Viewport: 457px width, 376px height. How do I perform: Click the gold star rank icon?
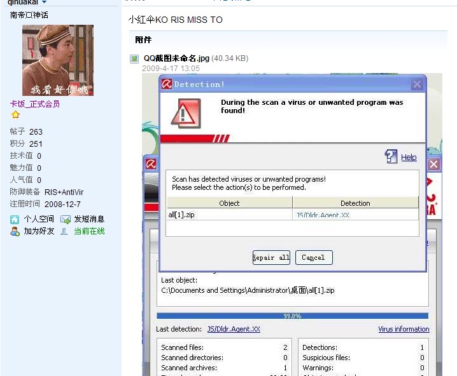click(15, 115)
